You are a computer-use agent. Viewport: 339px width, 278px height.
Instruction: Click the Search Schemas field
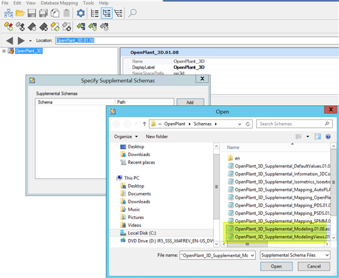point(294,124)
